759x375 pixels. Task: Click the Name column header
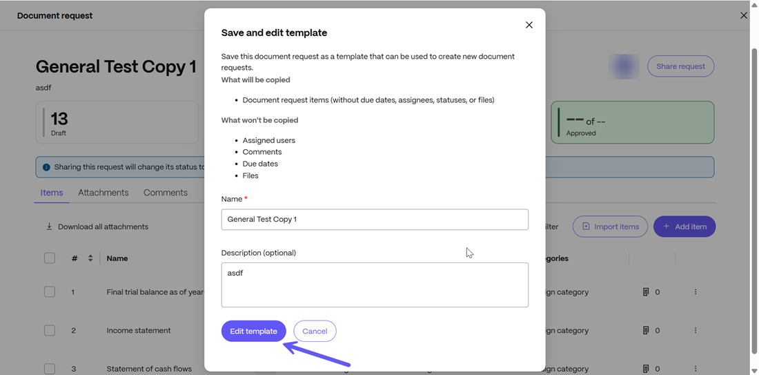[x=117, y=258]
